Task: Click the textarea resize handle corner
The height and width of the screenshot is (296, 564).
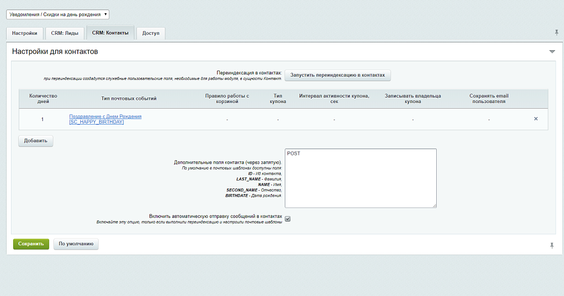Action: [434, 205]
